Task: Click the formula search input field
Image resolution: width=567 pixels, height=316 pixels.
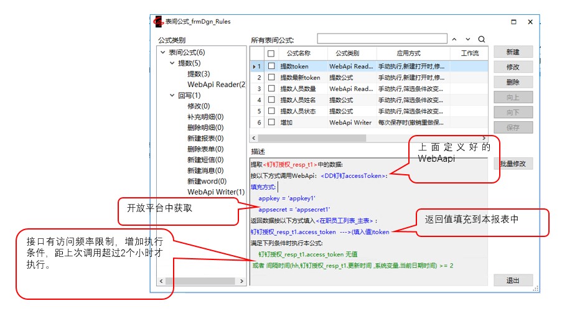Action: click(x=382, y=39)
